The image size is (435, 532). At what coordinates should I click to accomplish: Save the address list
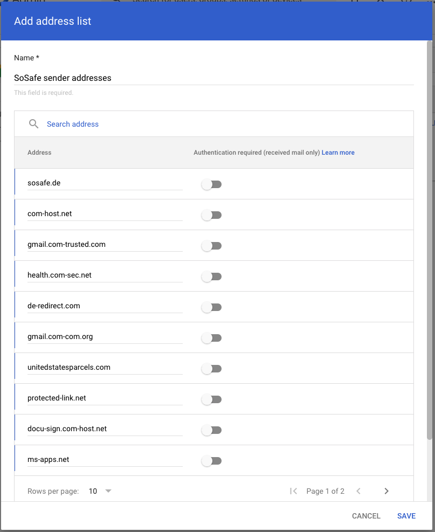tap(406, 516)
